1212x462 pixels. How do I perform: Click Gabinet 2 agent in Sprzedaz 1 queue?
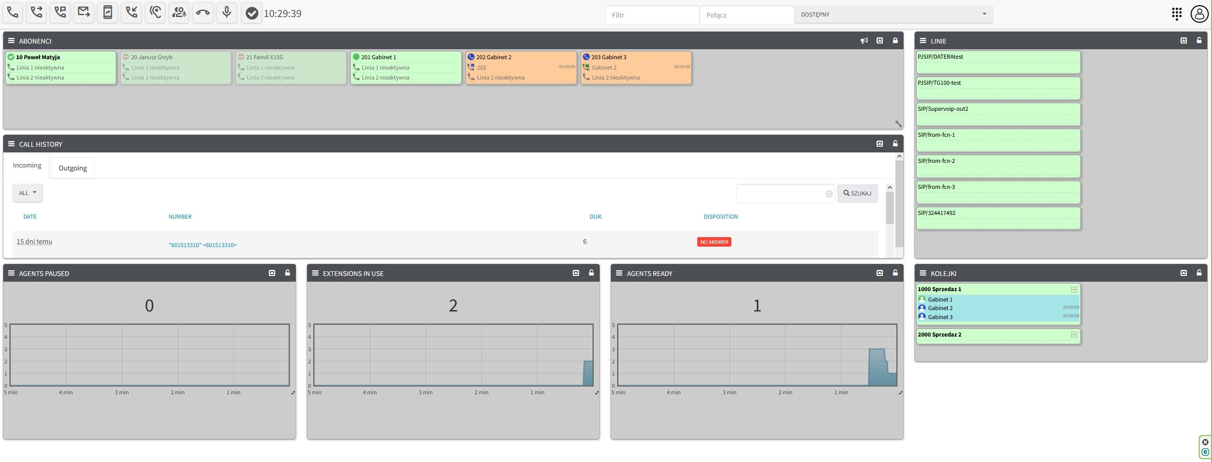point(998,308)
